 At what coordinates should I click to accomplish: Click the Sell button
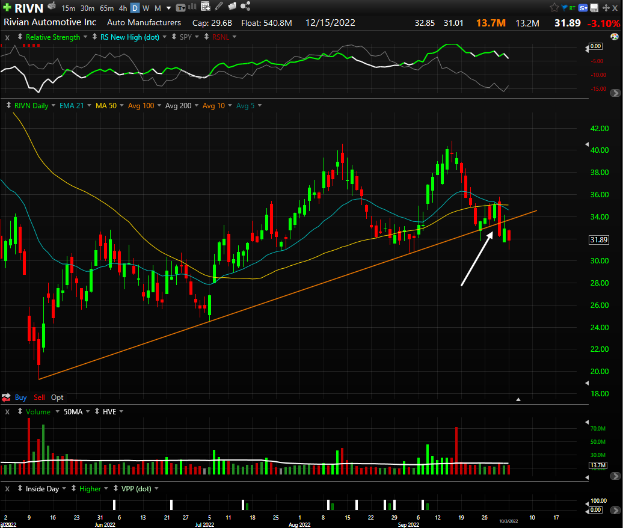[x=39, y=398]
